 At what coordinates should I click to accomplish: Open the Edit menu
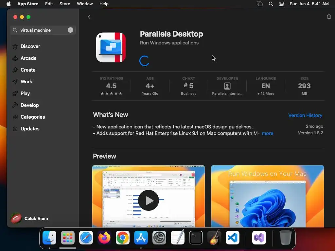[x=49, y=4]
